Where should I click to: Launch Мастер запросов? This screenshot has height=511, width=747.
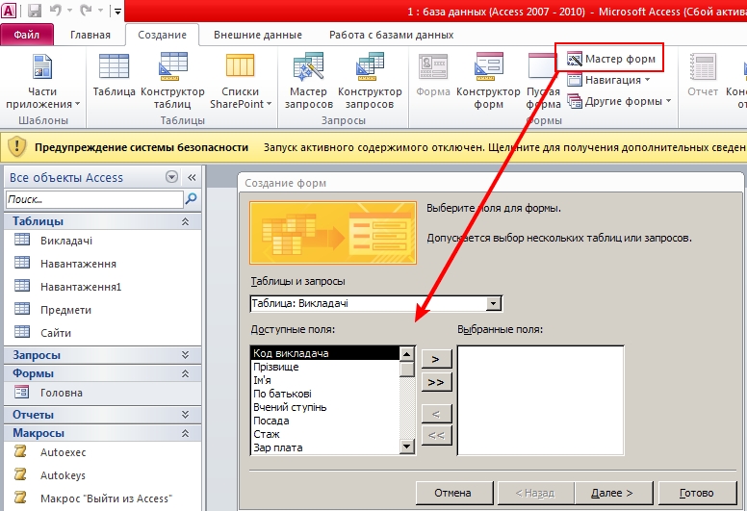pos(308,81)
